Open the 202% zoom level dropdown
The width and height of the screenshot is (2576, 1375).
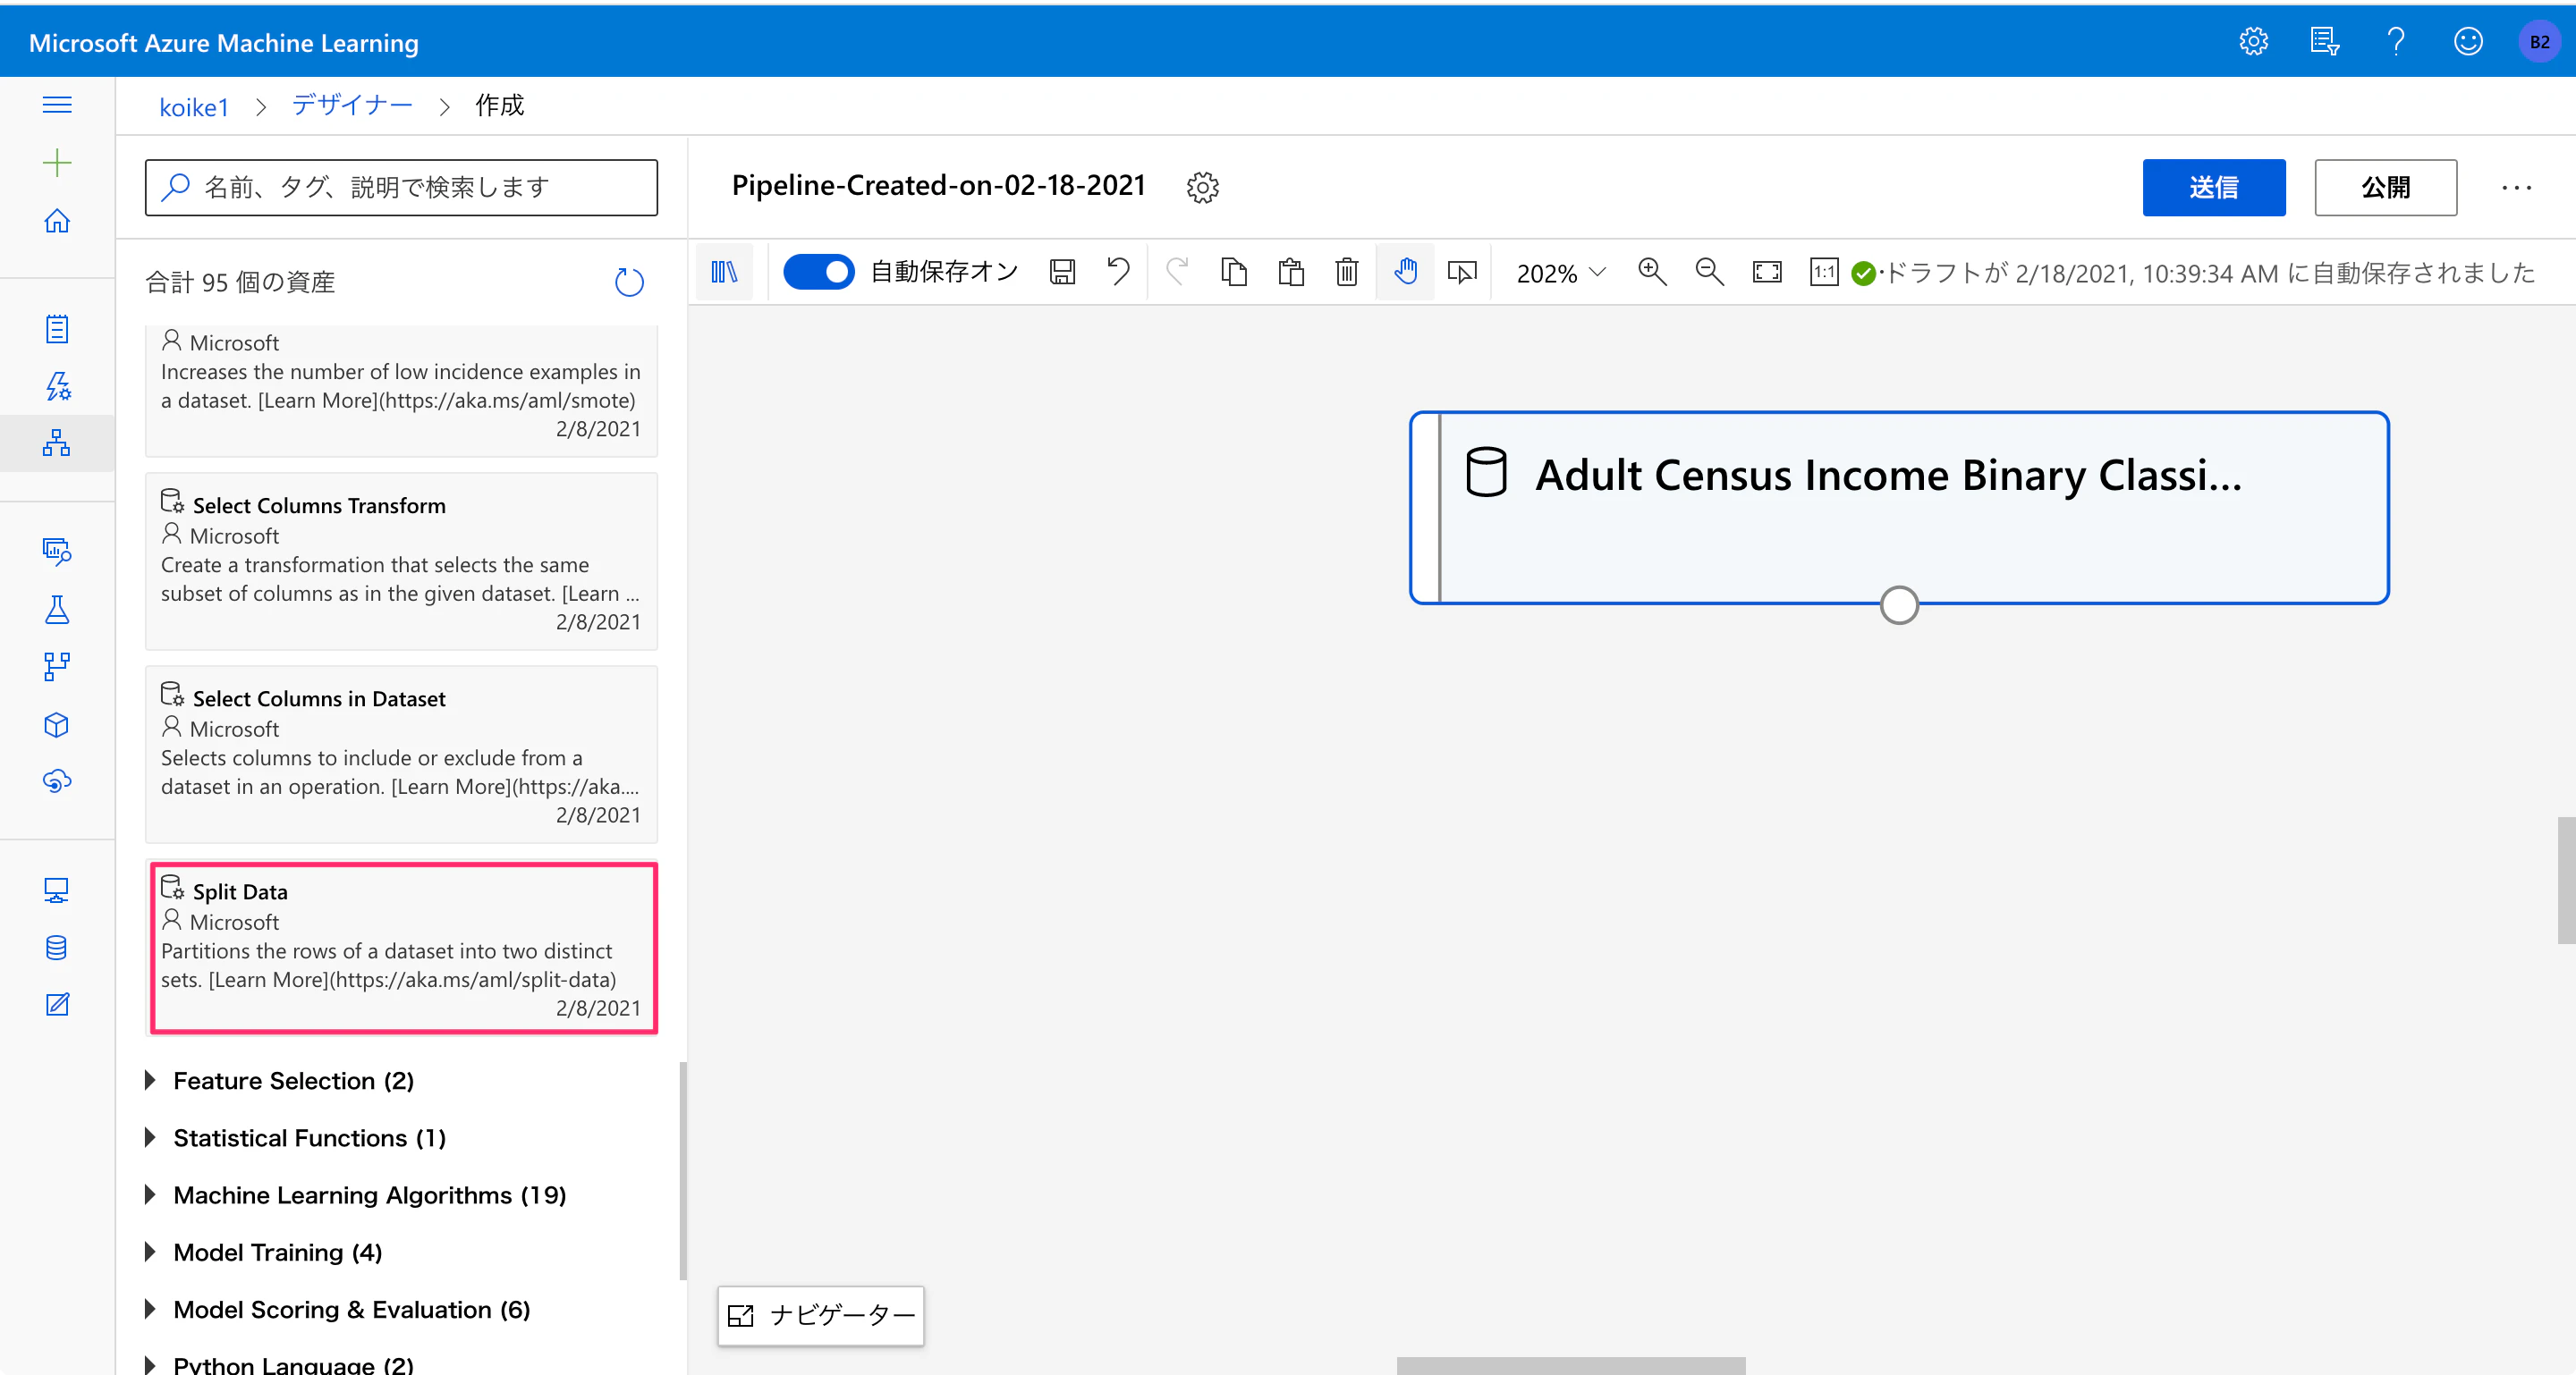coord(1561,273)
